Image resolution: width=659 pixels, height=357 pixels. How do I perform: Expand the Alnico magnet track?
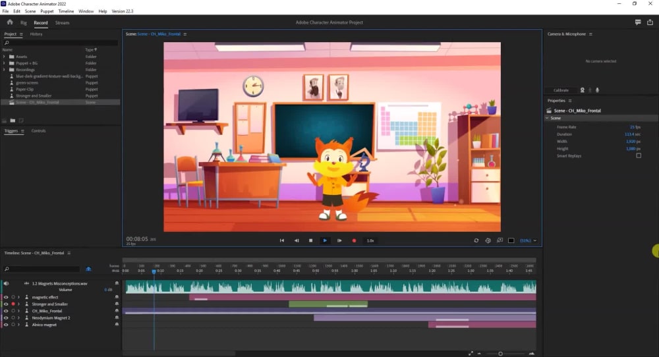click(18, 325)
